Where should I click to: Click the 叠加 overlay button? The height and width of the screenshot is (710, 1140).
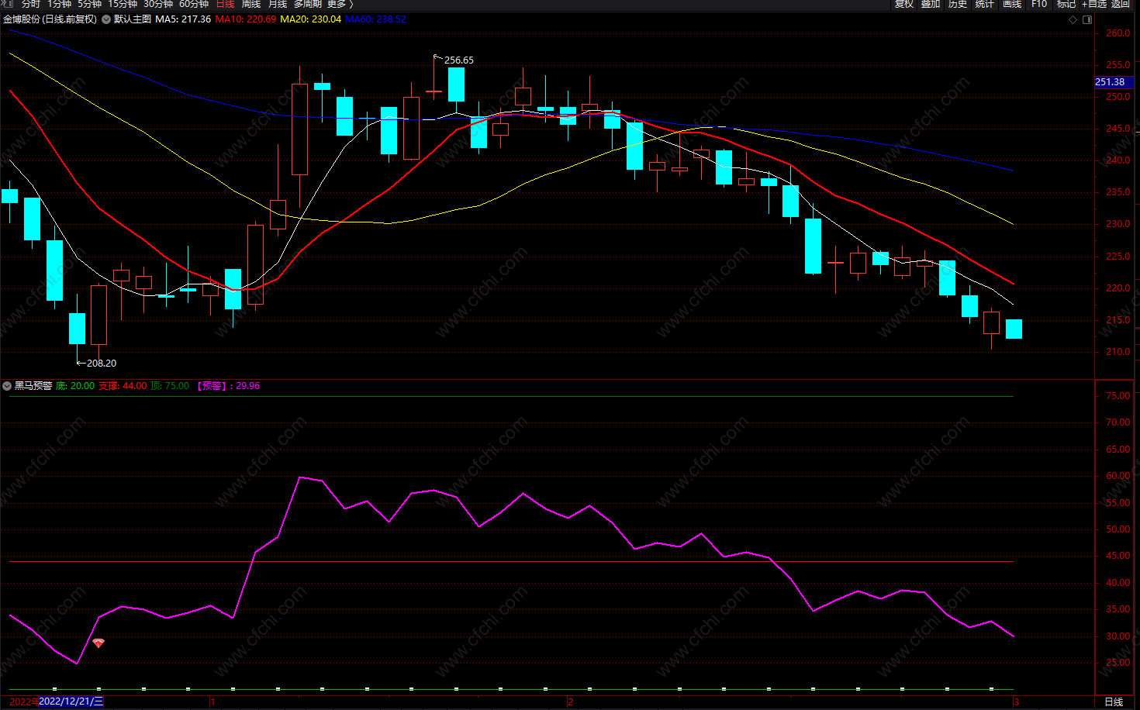[931, 4]
